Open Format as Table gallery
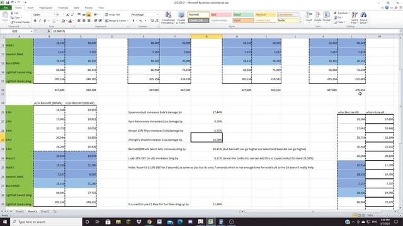Image resolution: width=403 pixels, height=226 pixels. click(181, 18)
